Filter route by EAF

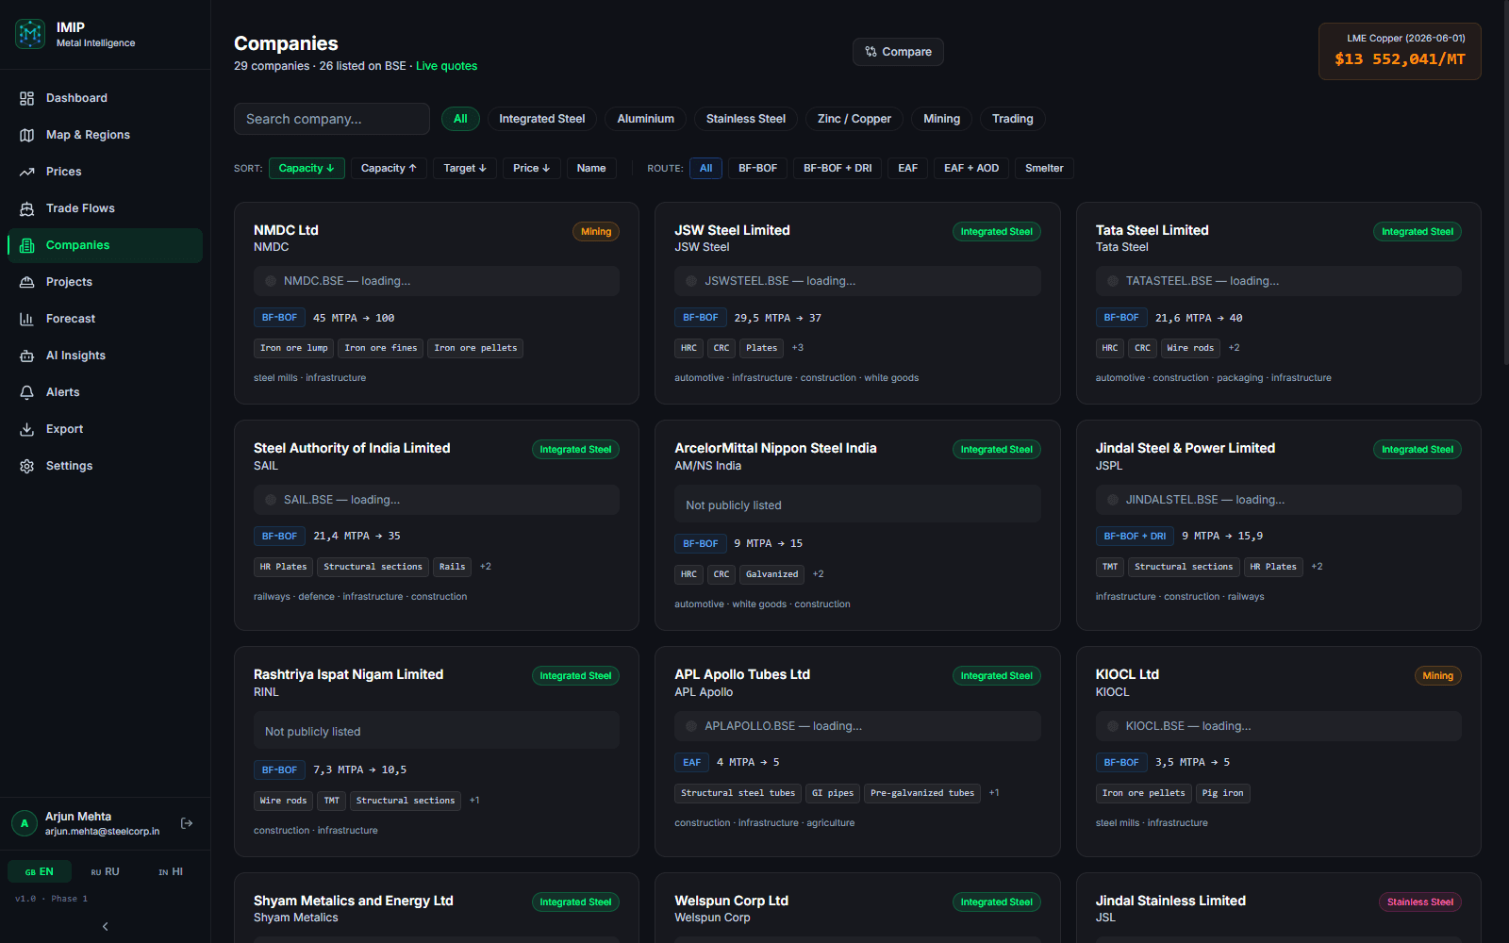click(x=908, y=168)
